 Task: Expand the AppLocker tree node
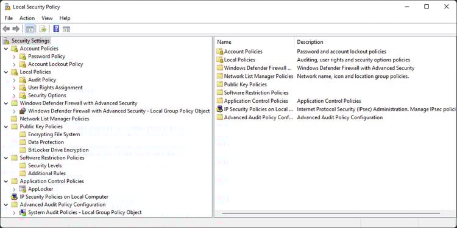coord(14,189)
